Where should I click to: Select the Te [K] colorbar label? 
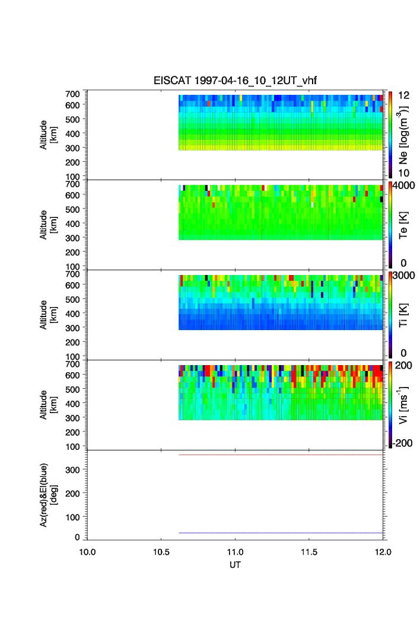pyautogui.click(x=403, y=225)
